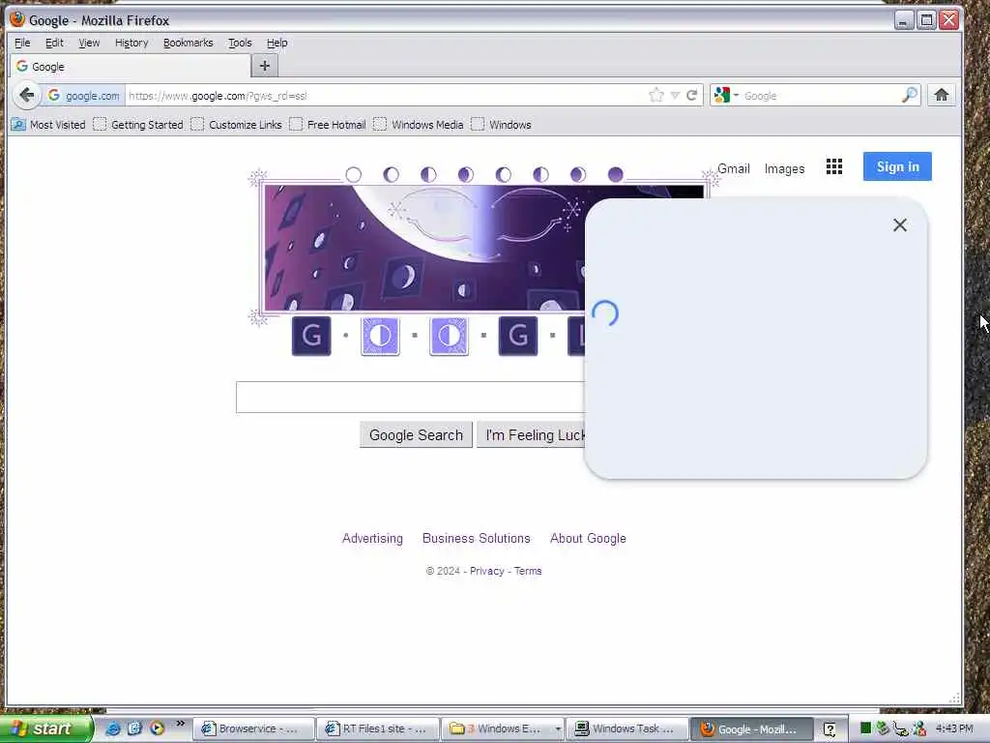Select the Google tab
This screenshot has width=990, height=743.
[131, 67]
